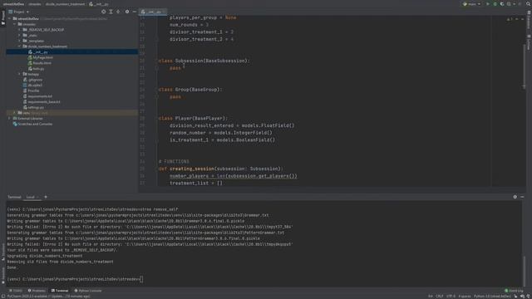532x299 pixels.
Task: Open Favorites tool window side stripe button
Action: [3, 275]
